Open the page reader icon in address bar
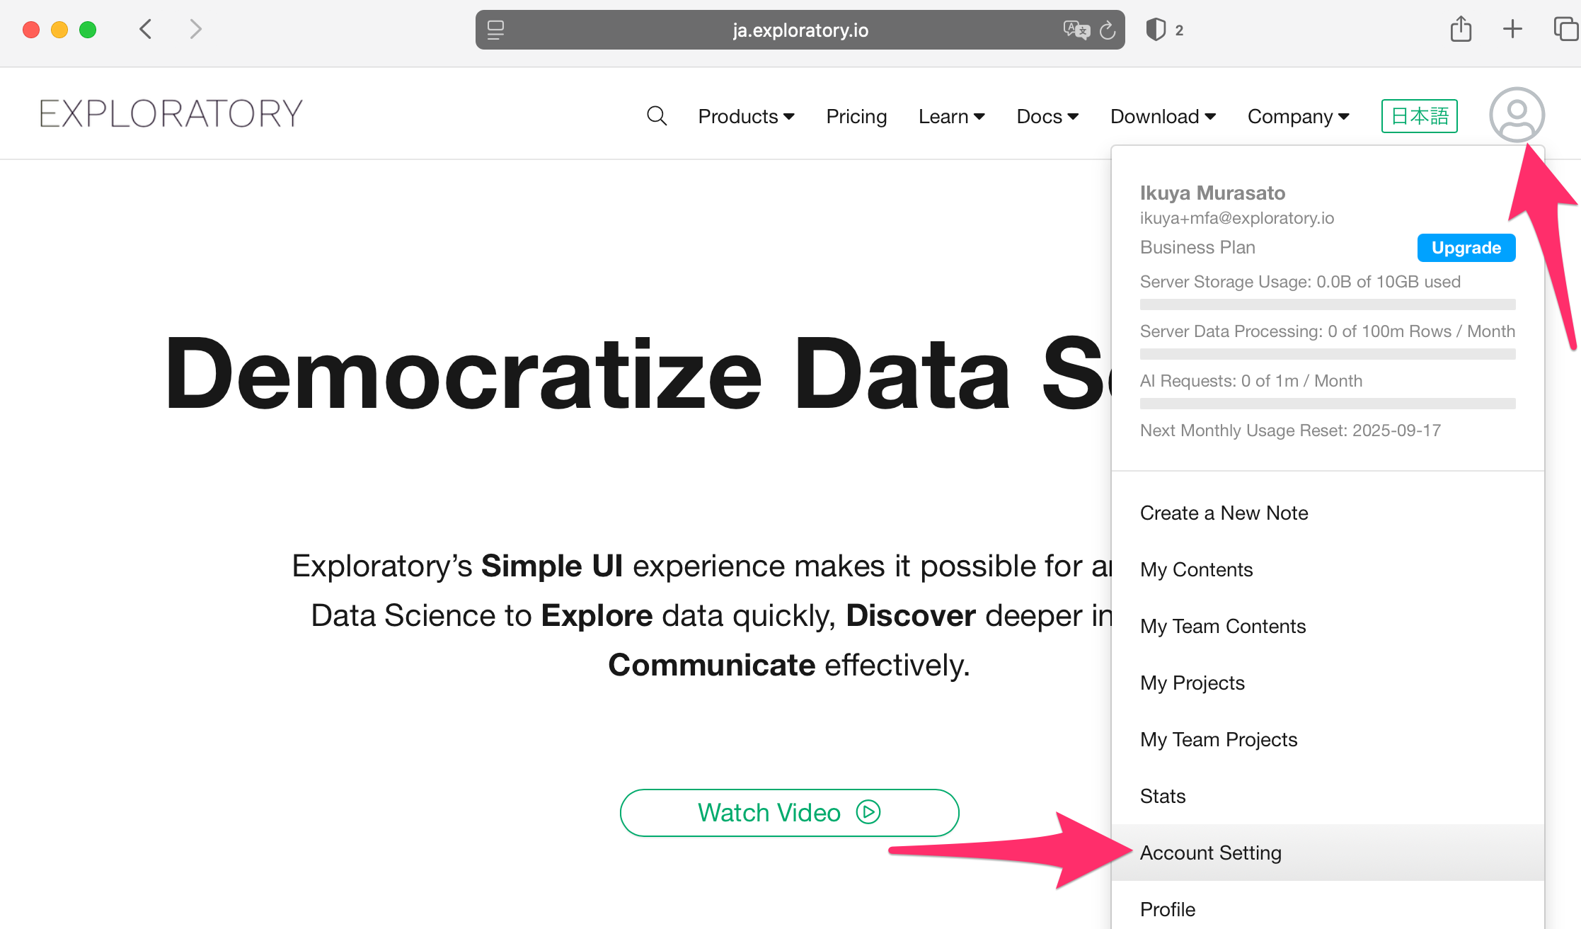This screenshot has height=929, width=1581. click(495, 30)
